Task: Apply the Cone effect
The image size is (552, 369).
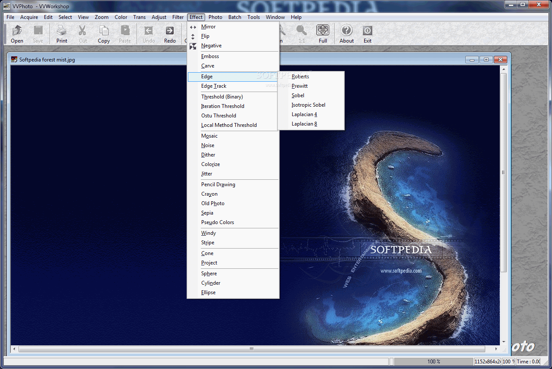Action: click(233, 253)
